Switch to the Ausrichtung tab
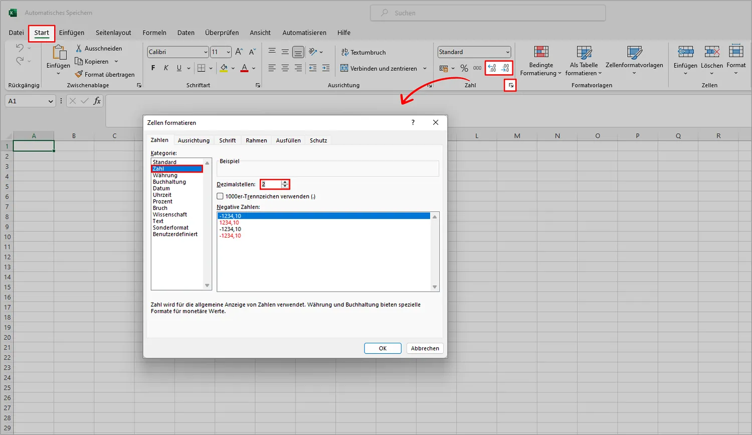The image size is (752, 435). coord(194,140)
